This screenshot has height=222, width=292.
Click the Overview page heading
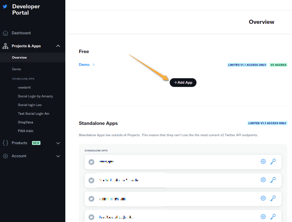tap(261, 22)
